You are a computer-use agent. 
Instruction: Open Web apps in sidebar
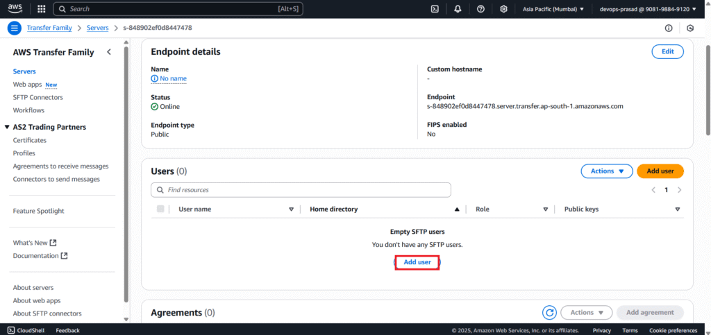pos(27,85)
